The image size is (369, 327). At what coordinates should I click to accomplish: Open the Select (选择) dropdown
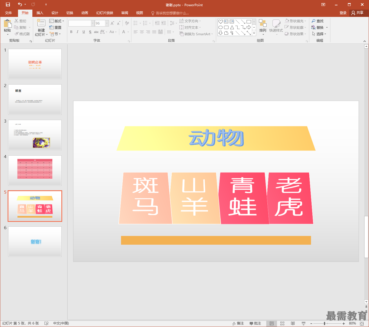pos(319,34)
